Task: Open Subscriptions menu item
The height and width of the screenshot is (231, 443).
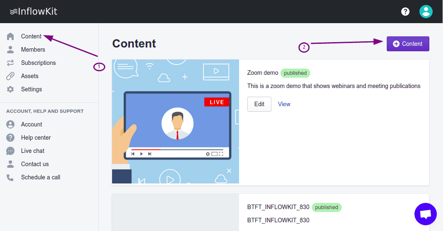Action: click(38, 63)
